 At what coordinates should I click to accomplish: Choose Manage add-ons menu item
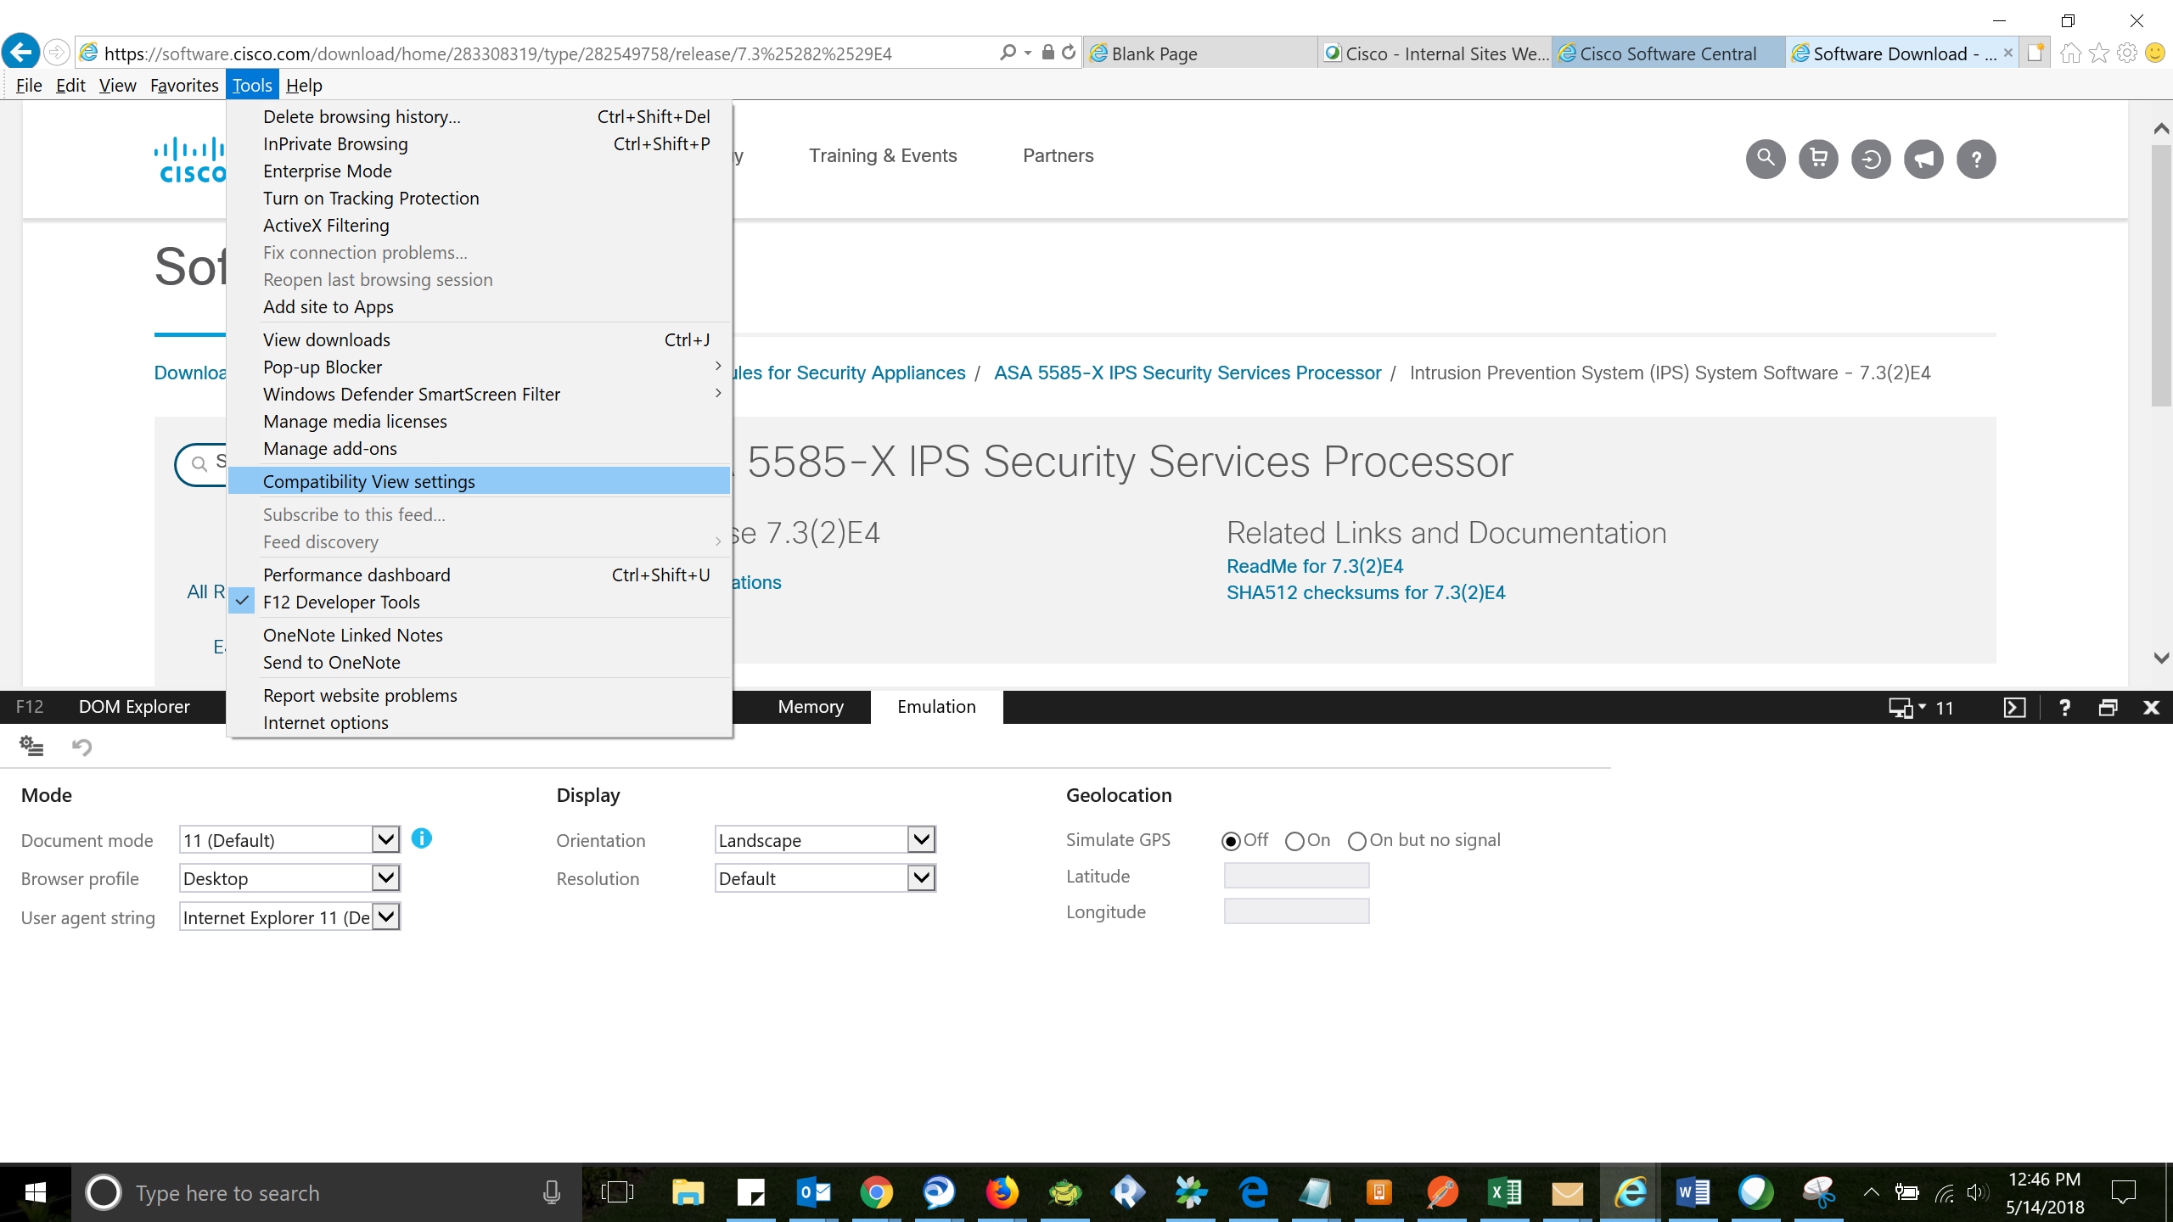[x=480, y=448]
